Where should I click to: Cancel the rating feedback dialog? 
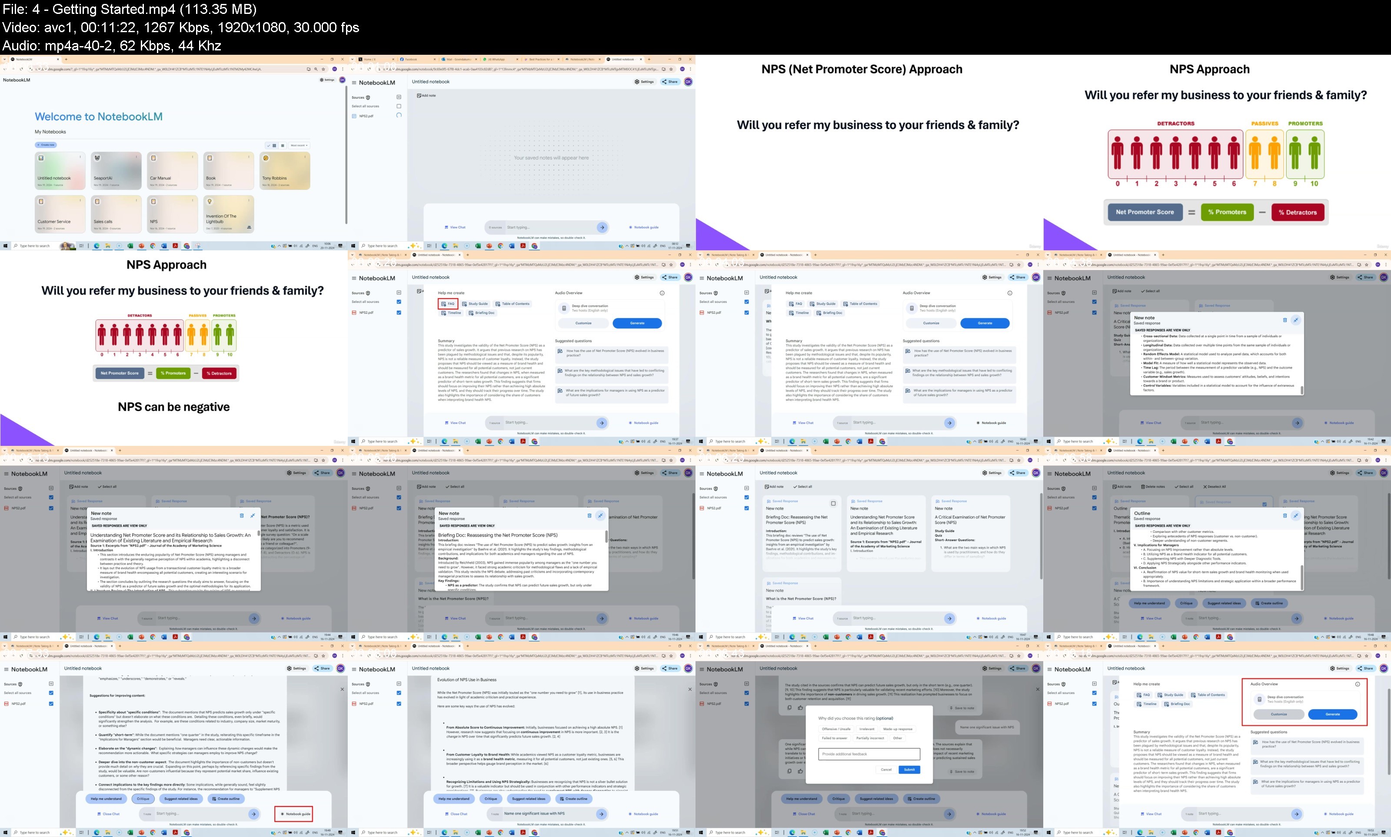click(886, 769)
